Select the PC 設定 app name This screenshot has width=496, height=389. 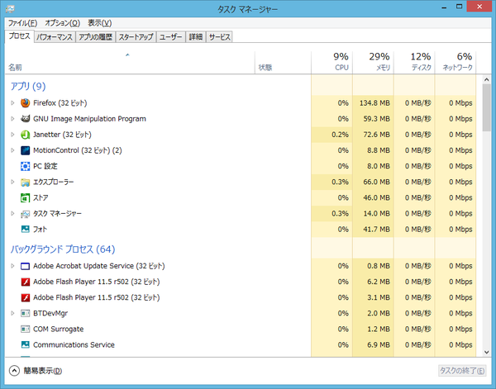pyautogui.click(x=45, y=166)
